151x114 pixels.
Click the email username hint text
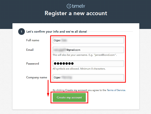point(85,55)
